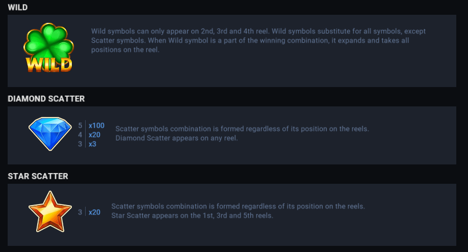Click the blue Diamond Scatter icon
The height and width of the screenshot is (252, 468).
[50, 134]
